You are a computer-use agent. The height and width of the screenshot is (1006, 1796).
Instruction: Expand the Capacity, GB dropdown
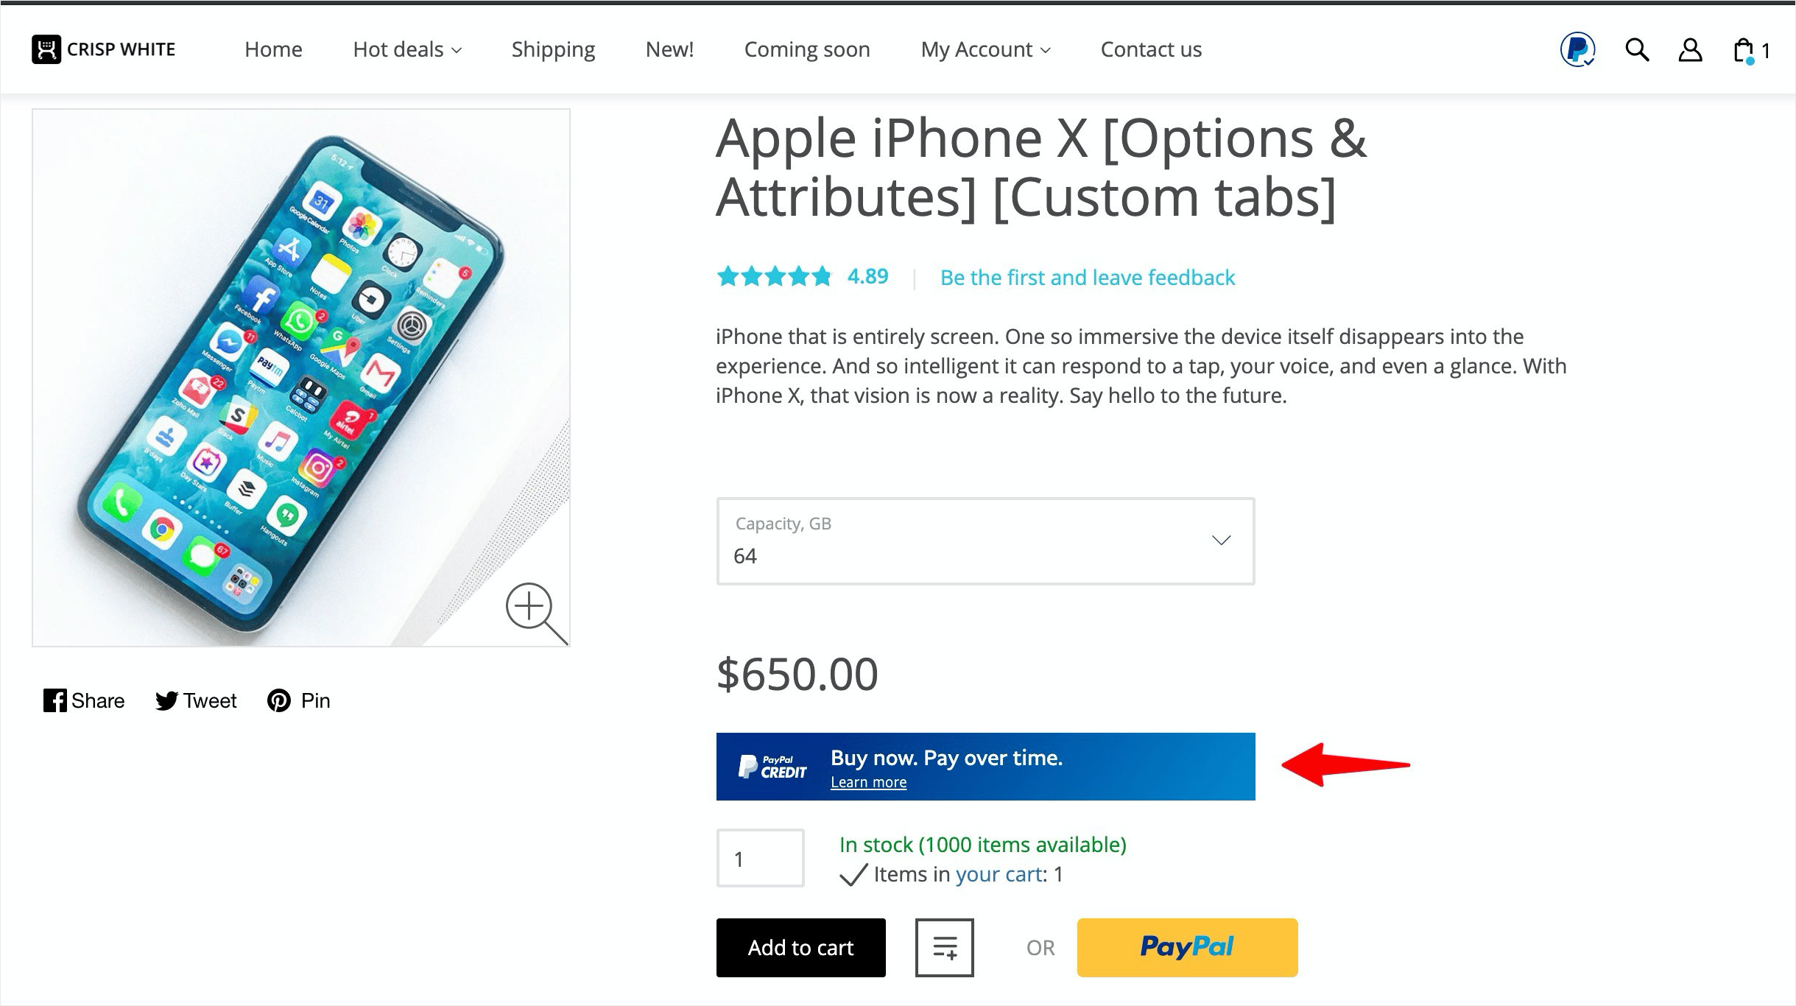(x=985, y=541)
